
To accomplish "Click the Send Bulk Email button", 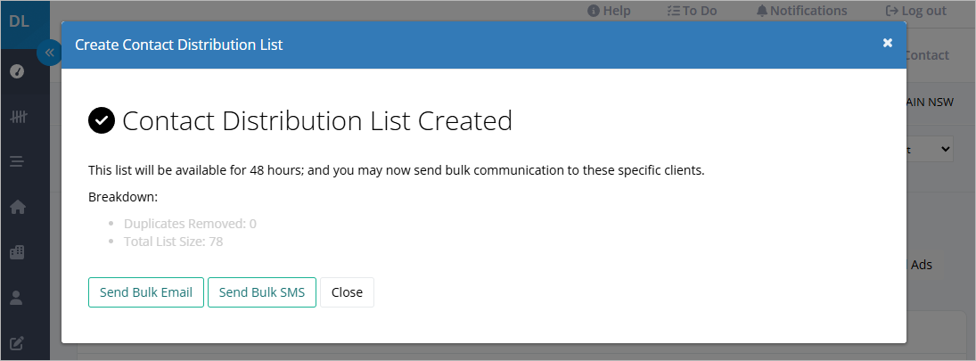I will 146,292.
